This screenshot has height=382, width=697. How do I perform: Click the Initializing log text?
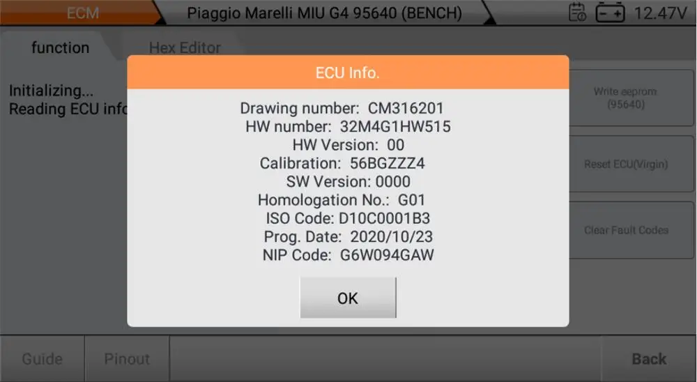pos(51,91)
